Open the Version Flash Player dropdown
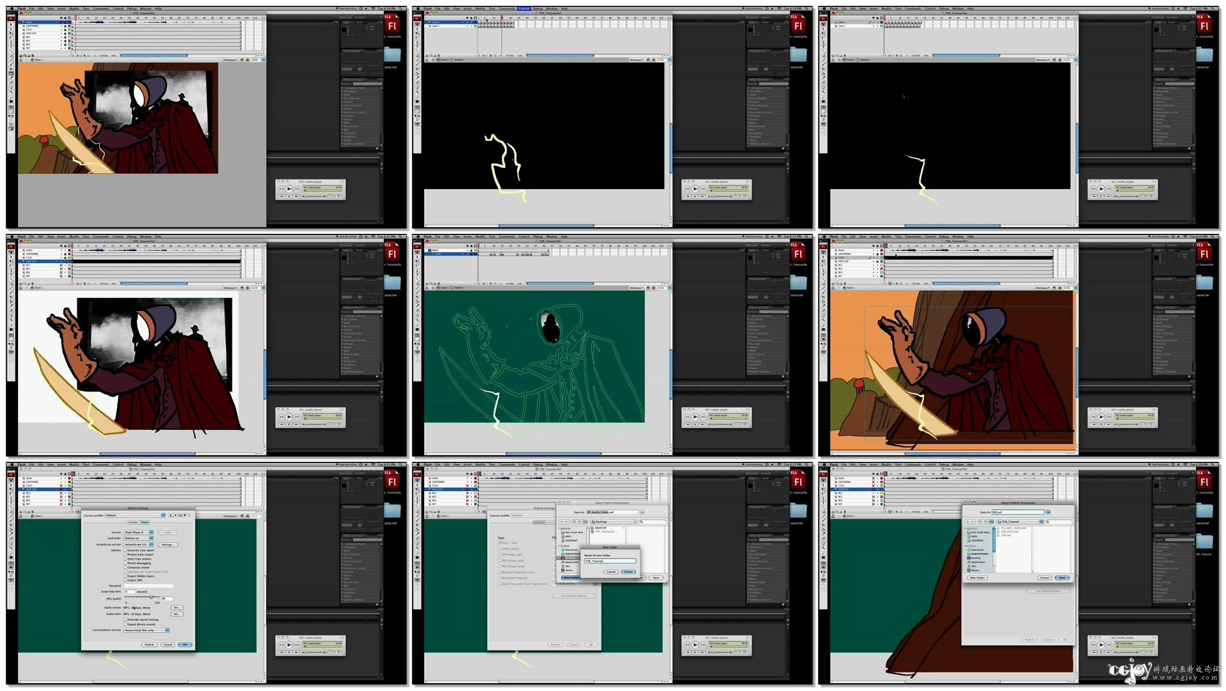Viewport: 1226px width, 691px height. tap(139, 533)
